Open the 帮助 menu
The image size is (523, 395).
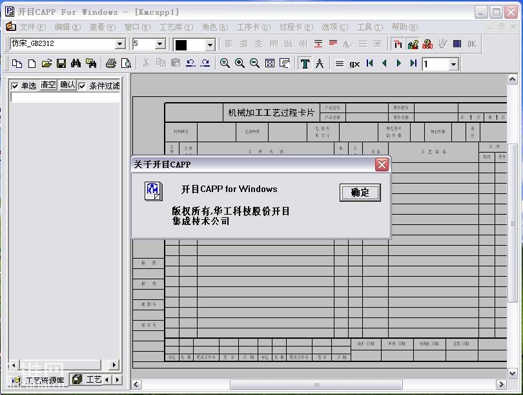405,27
